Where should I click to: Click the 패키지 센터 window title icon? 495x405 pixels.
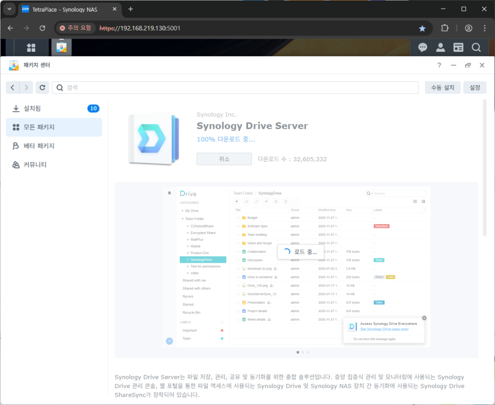pos(14,65)
